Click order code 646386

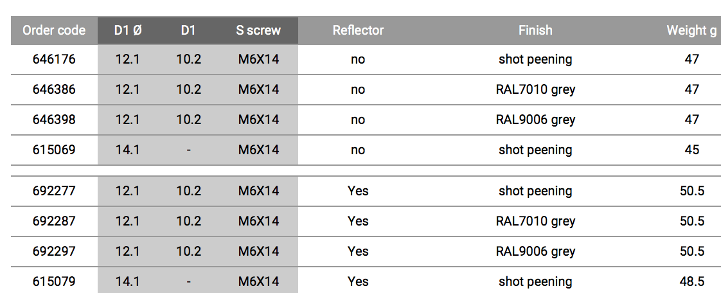coord(54,89)
